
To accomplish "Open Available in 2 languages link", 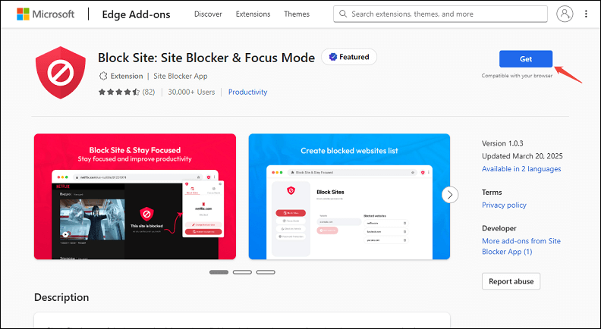I will [521, 169].
